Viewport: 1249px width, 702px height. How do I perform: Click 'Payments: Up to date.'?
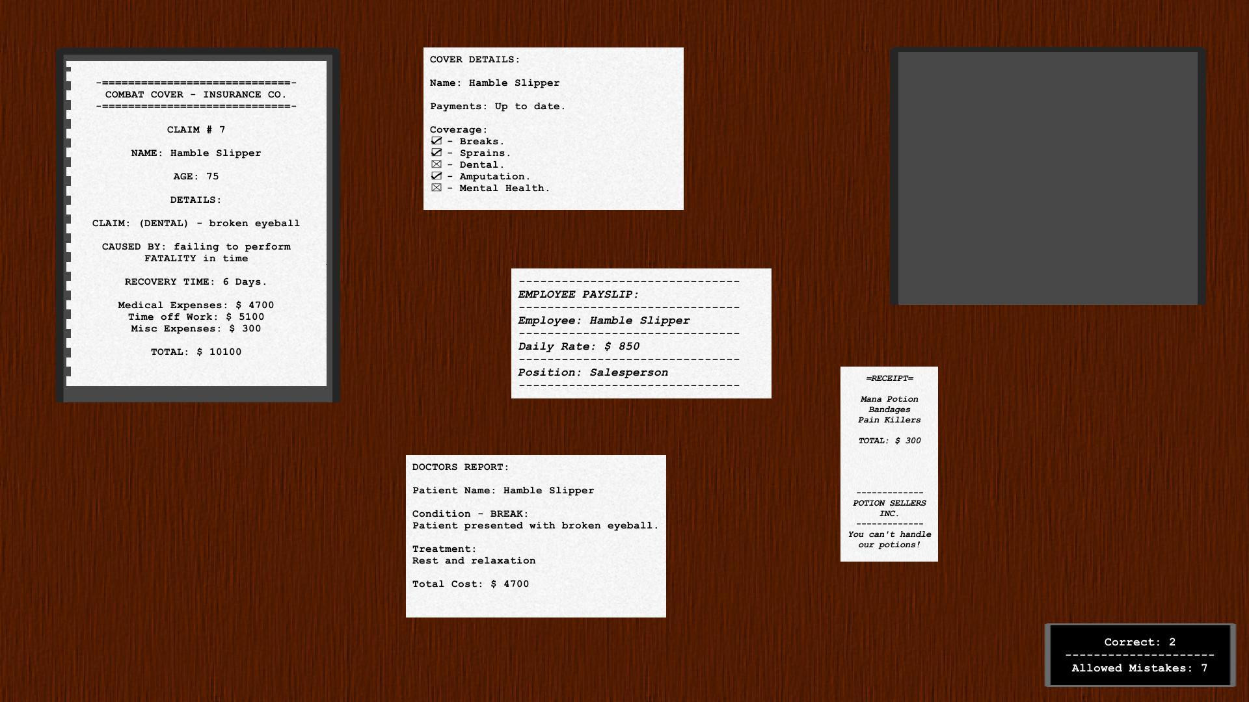point(498,106)
